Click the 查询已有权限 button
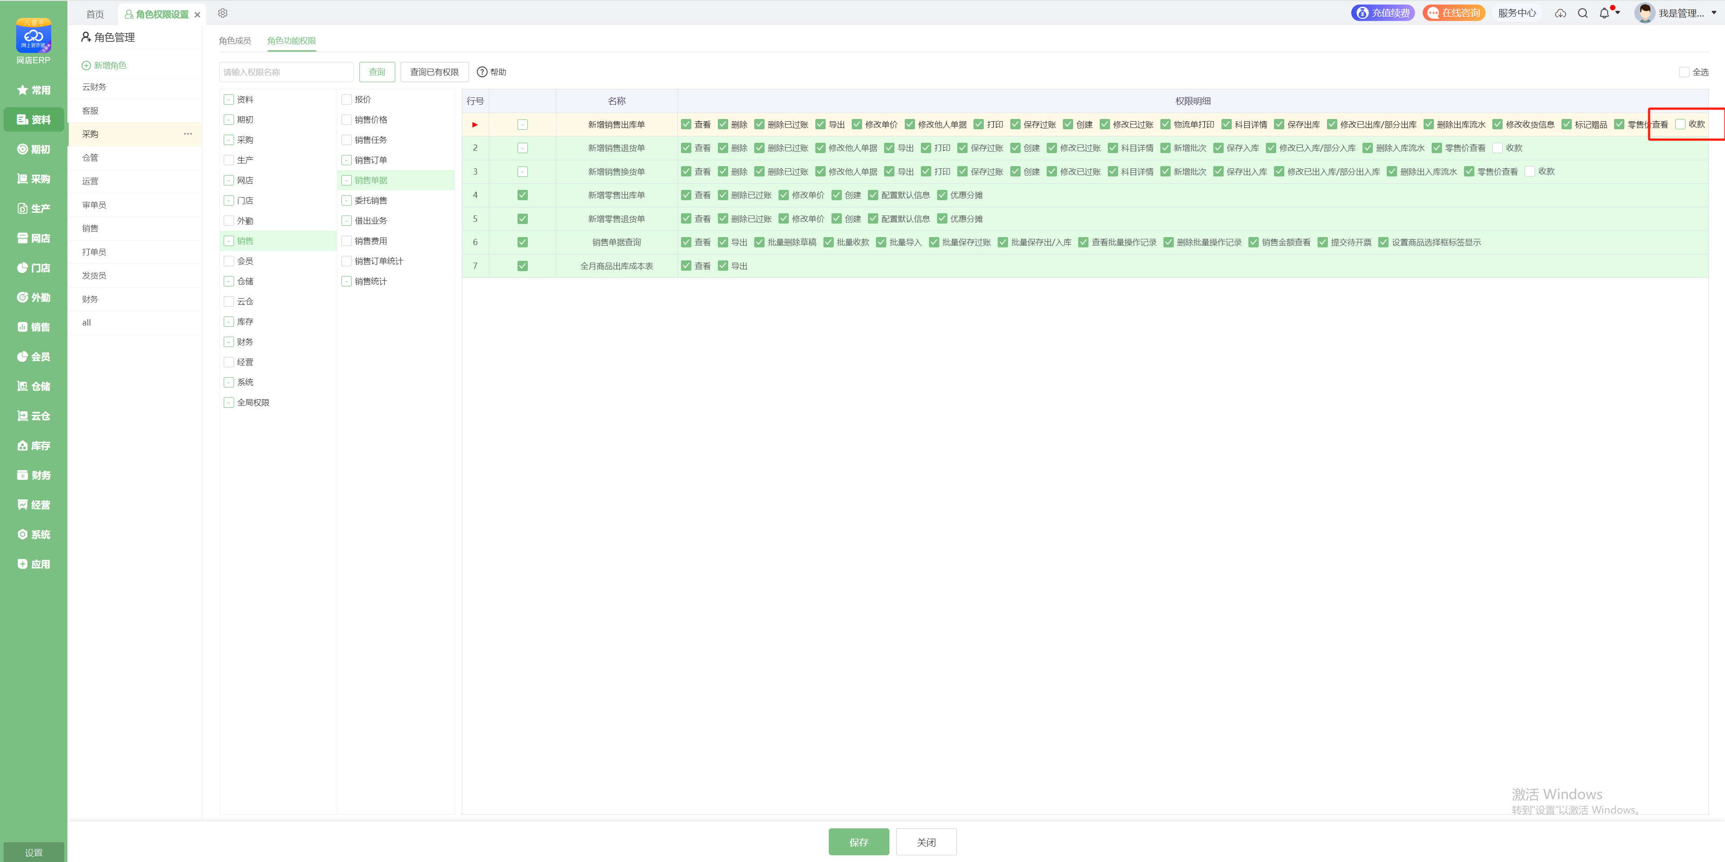This screenshot has width=1725, height=862. pyautogui.click(x=434, y=72)
